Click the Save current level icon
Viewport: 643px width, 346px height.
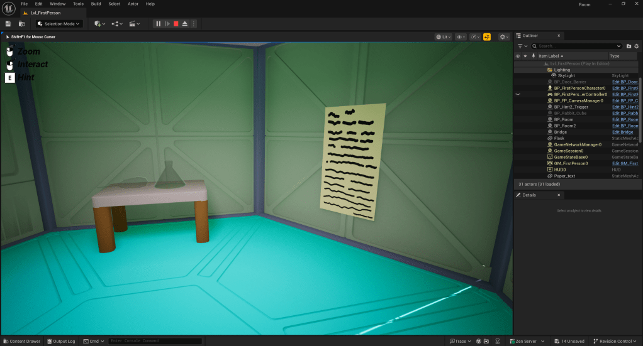click(8, 24)
